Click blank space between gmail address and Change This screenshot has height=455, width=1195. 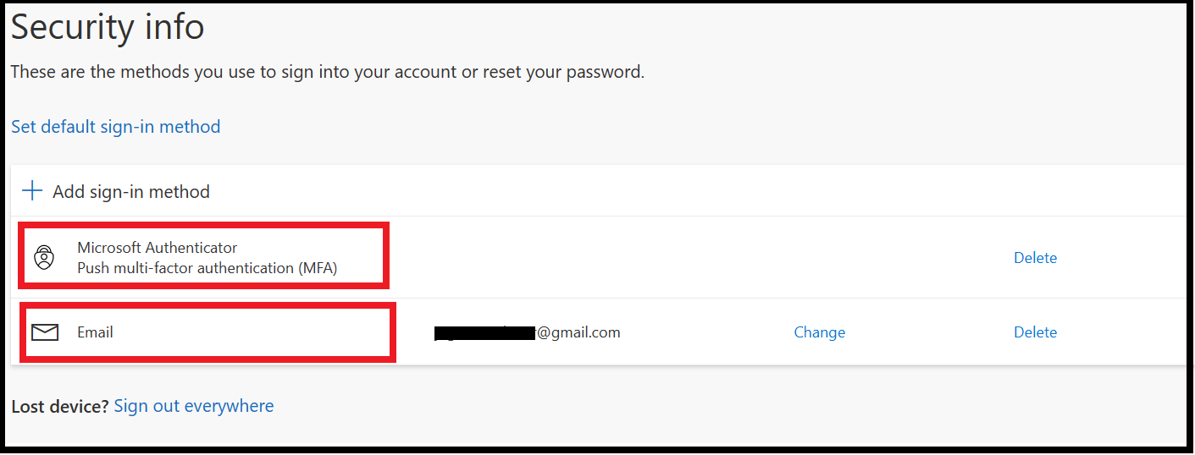(707, 332)
